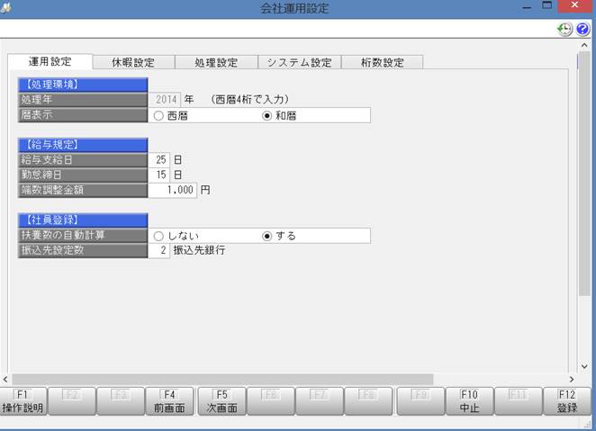Viewport: 596px width, 431px height.
Task: Click the 【社員登録】 section header
Action: click(83, 220)
